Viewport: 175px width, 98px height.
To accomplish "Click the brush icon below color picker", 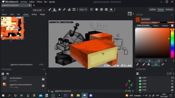I will pos(144,64).
